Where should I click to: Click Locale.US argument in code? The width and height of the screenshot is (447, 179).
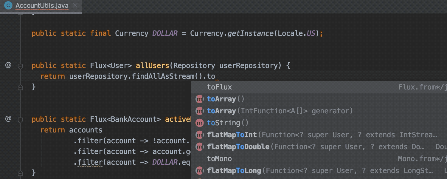297,33
